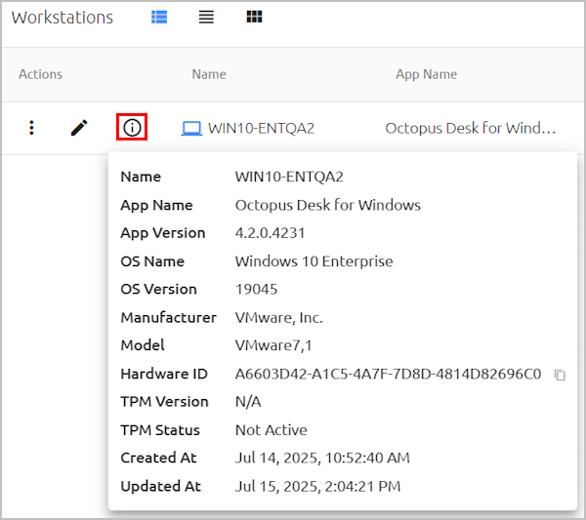Click the OS version value 19045
586x520 pixels.
point(256,290)
